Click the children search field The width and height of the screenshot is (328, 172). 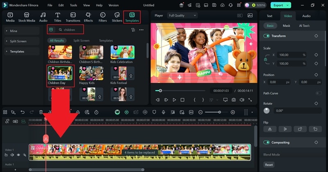71,30
